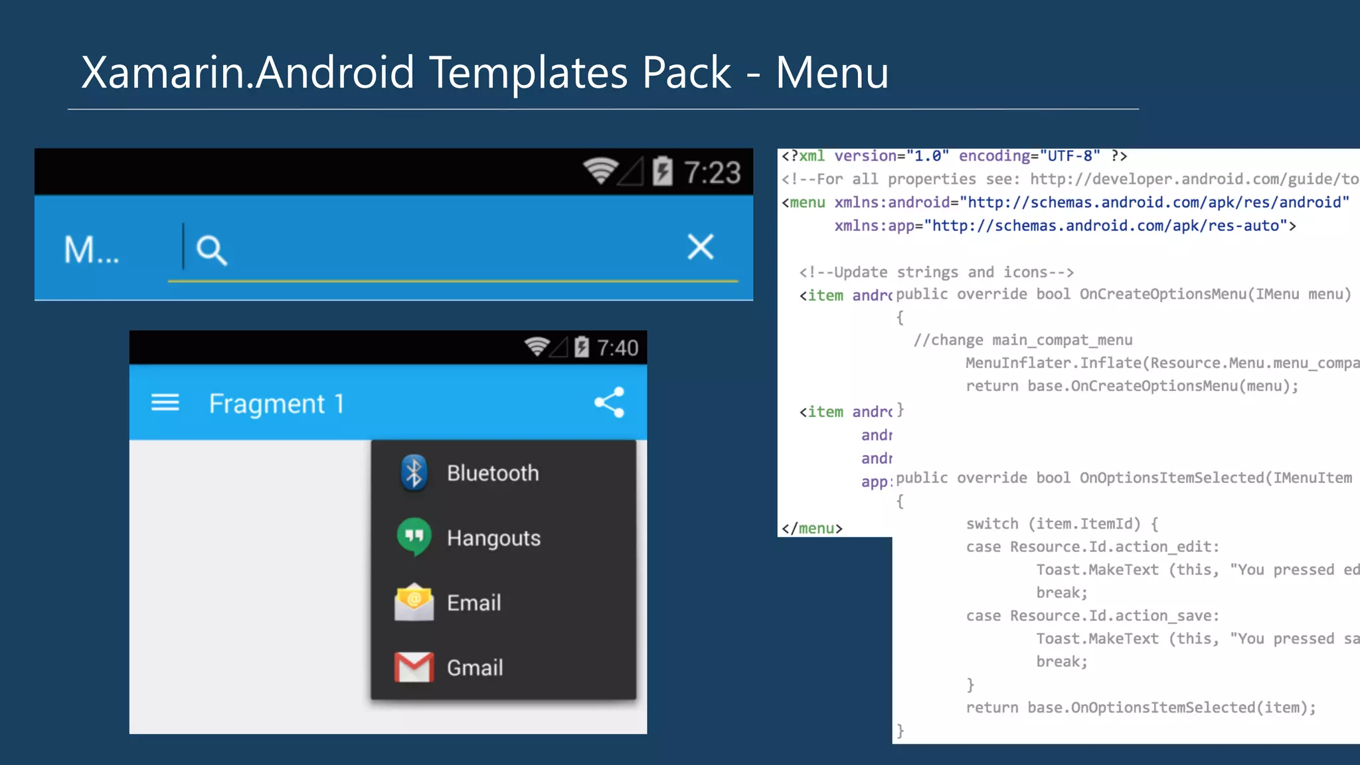Choose Hangouts share option
Screen dimensions: 1360x765
coord(503,537)
